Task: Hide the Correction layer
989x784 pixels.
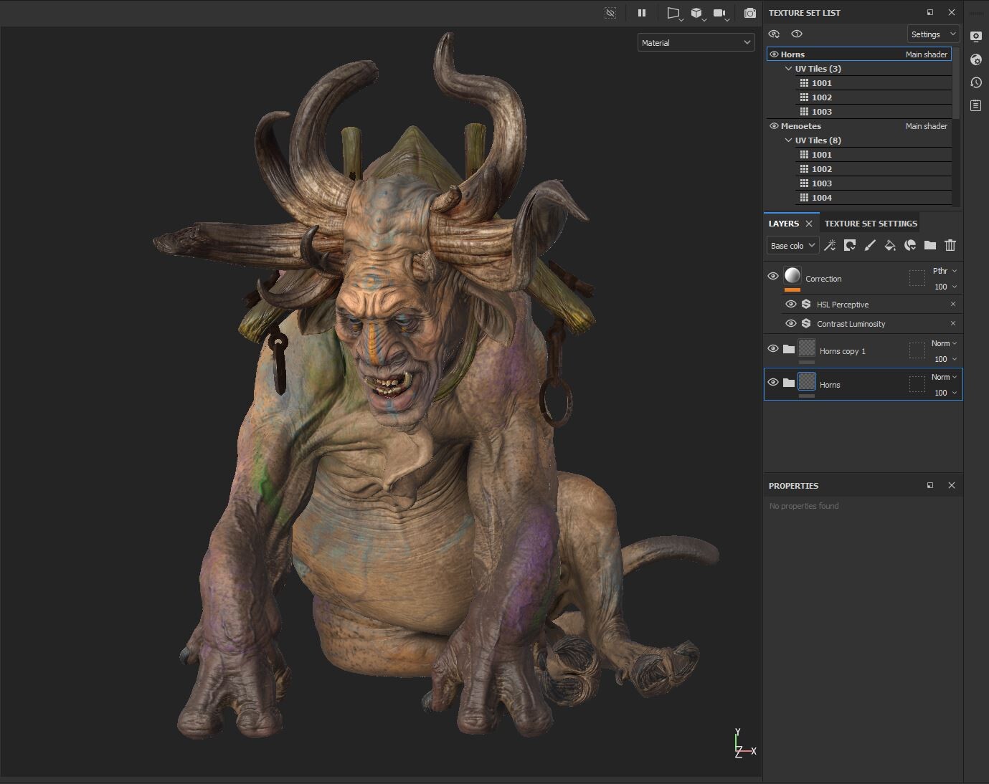Action: (x=773, y=276)
